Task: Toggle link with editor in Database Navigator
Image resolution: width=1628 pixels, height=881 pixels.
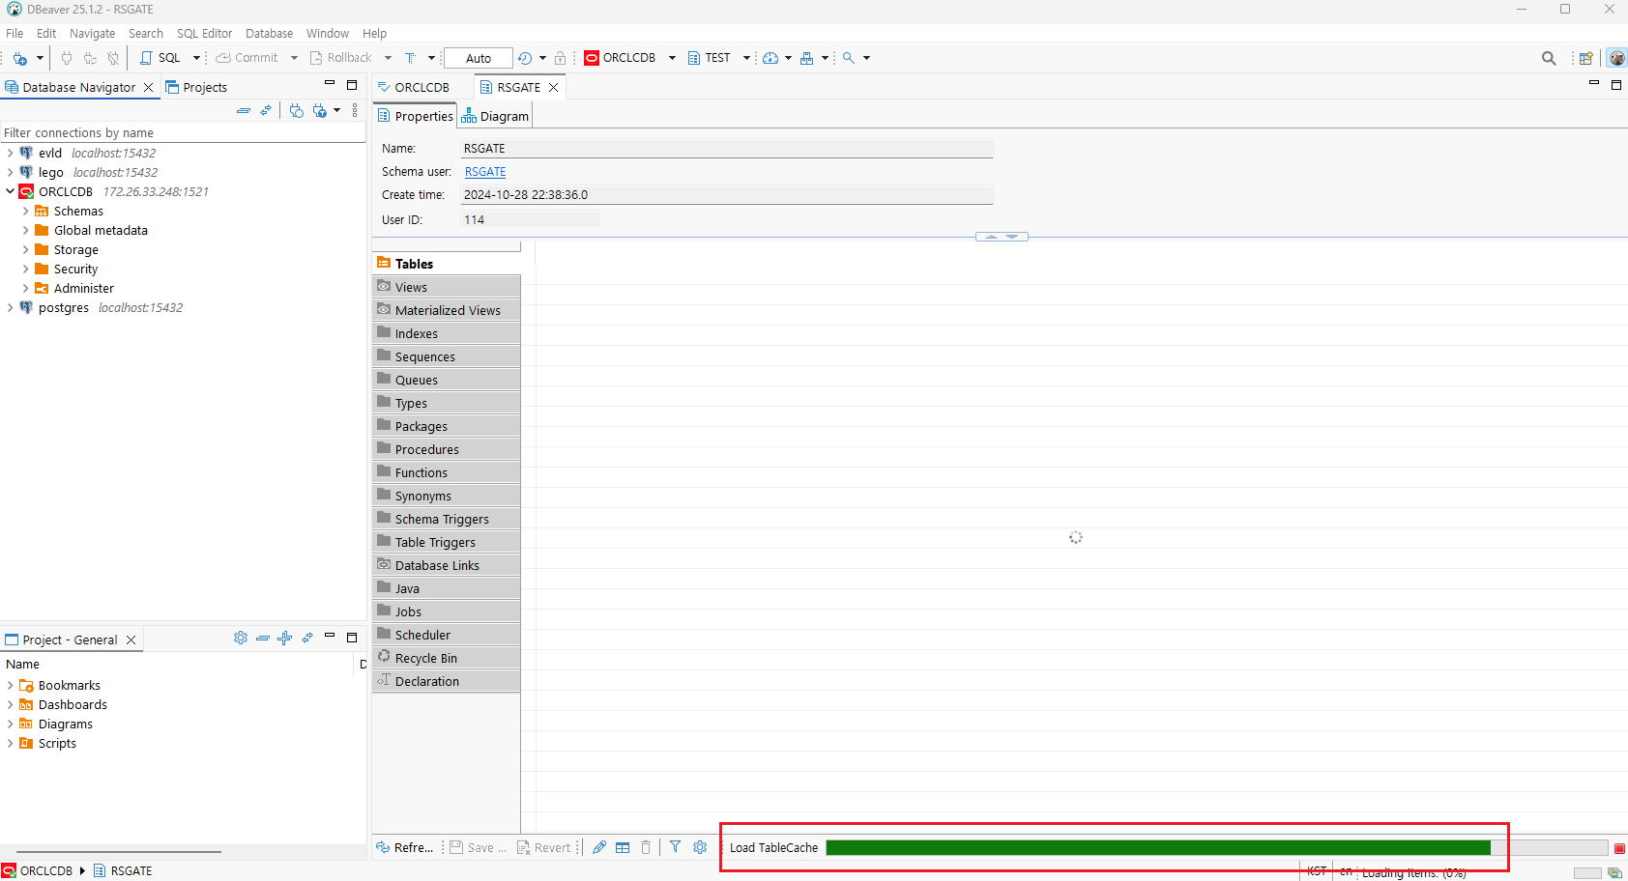Action: [x=266, y=110]
